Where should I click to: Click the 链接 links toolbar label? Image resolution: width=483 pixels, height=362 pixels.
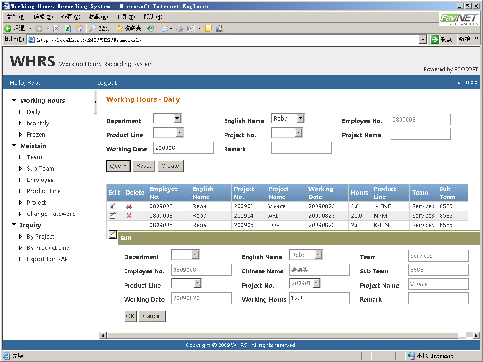pyautogui.click(x=465, y=39)
